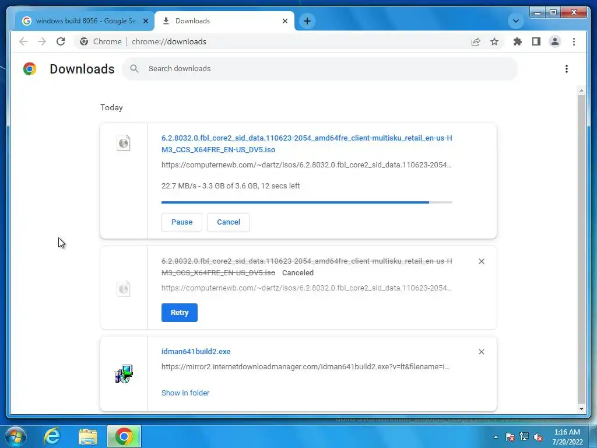Open the tab search dropdown
The width and height of the screenshot is (597, 448).
click(x=515, y=21)
